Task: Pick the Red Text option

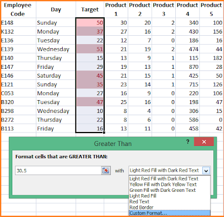Action: [170, 201]
